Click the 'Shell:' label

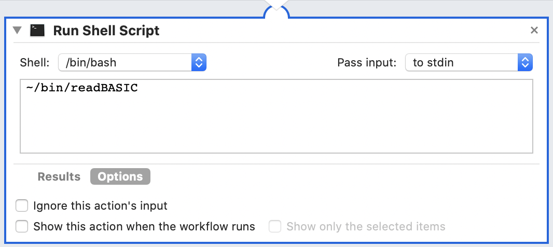pos(35,63)
